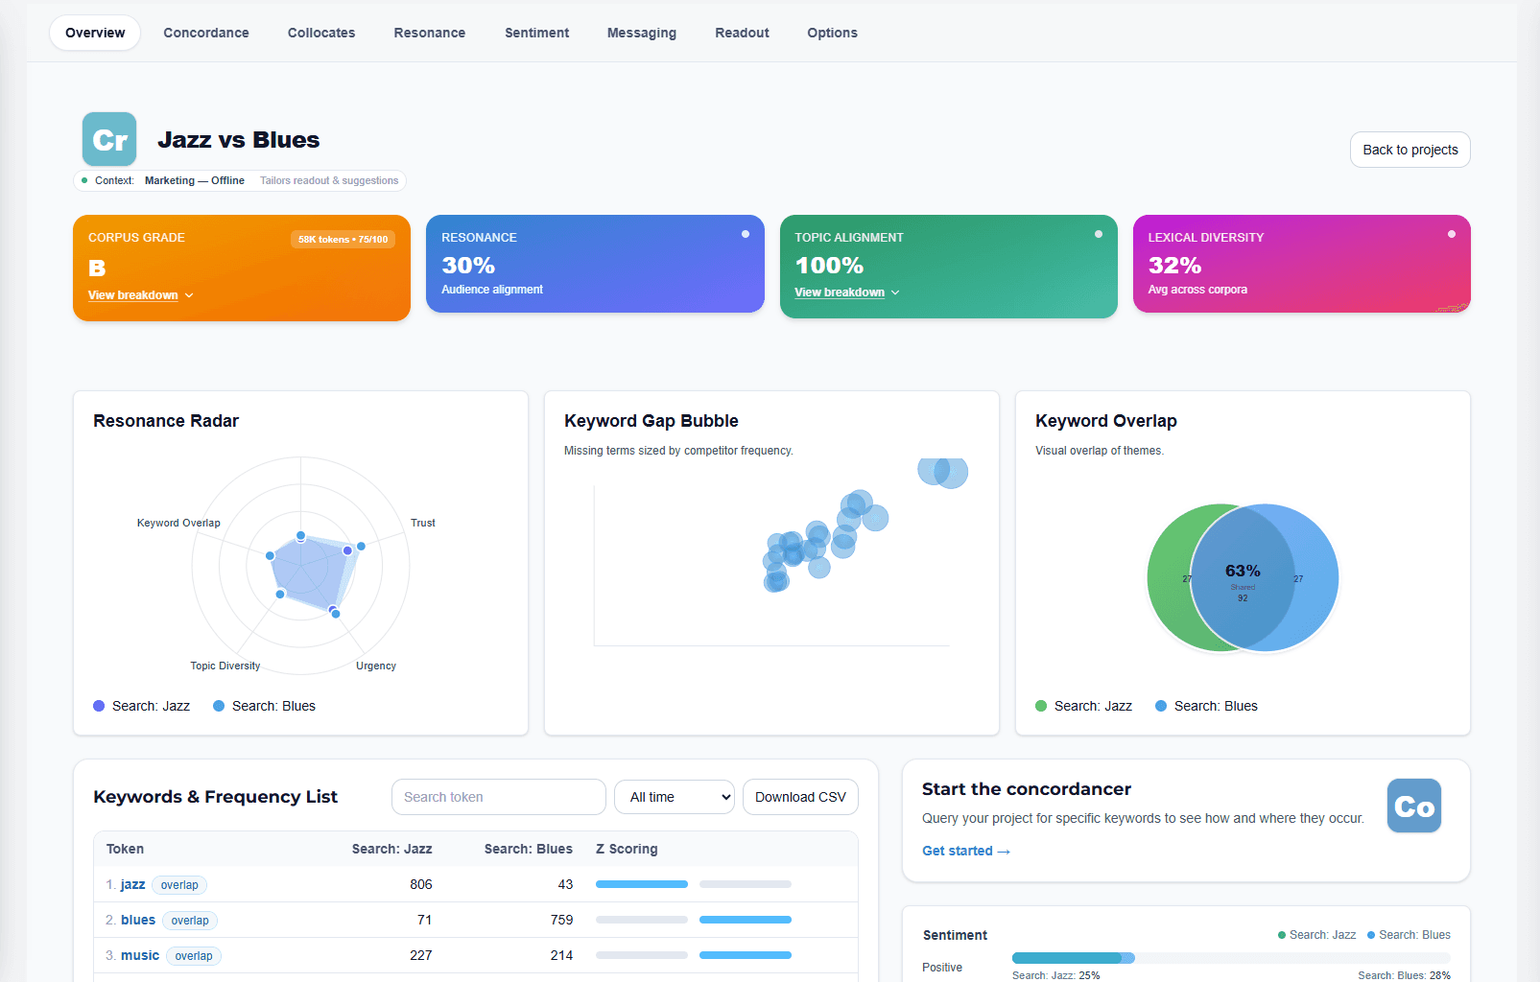Click the info dot on Topic Alignment card

(1099, 234)
